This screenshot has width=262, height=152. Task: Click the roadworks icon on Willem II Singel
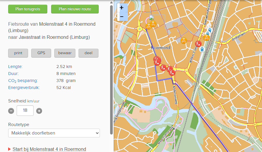[x=198, y=44]
